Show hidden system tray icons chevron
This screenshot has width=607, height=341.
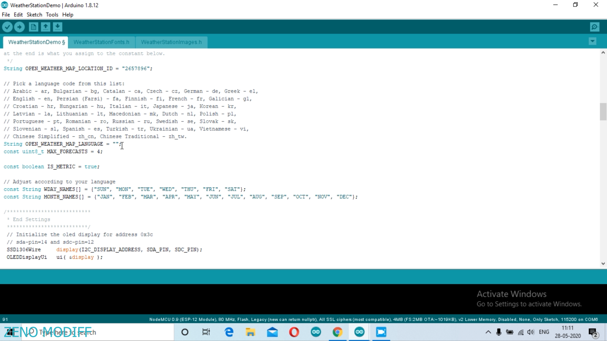tap(488, 332)
